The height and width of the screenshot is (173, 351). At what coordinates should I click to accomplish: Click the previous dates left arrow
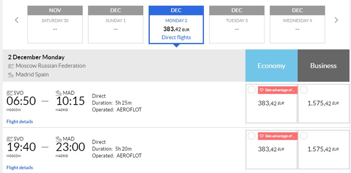pos(17,20)
